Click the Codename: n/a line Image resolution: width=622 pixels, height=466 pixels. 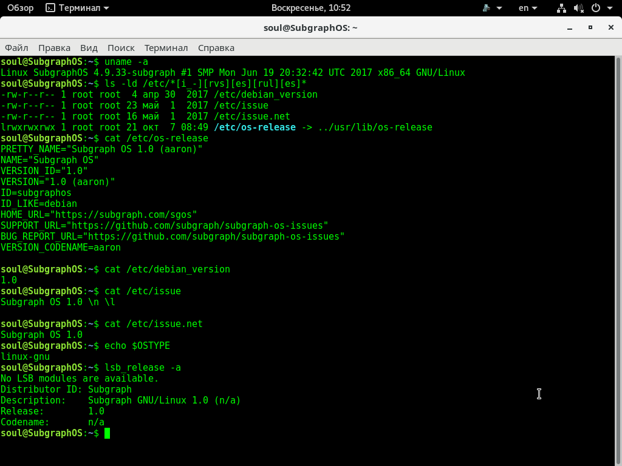52,422
